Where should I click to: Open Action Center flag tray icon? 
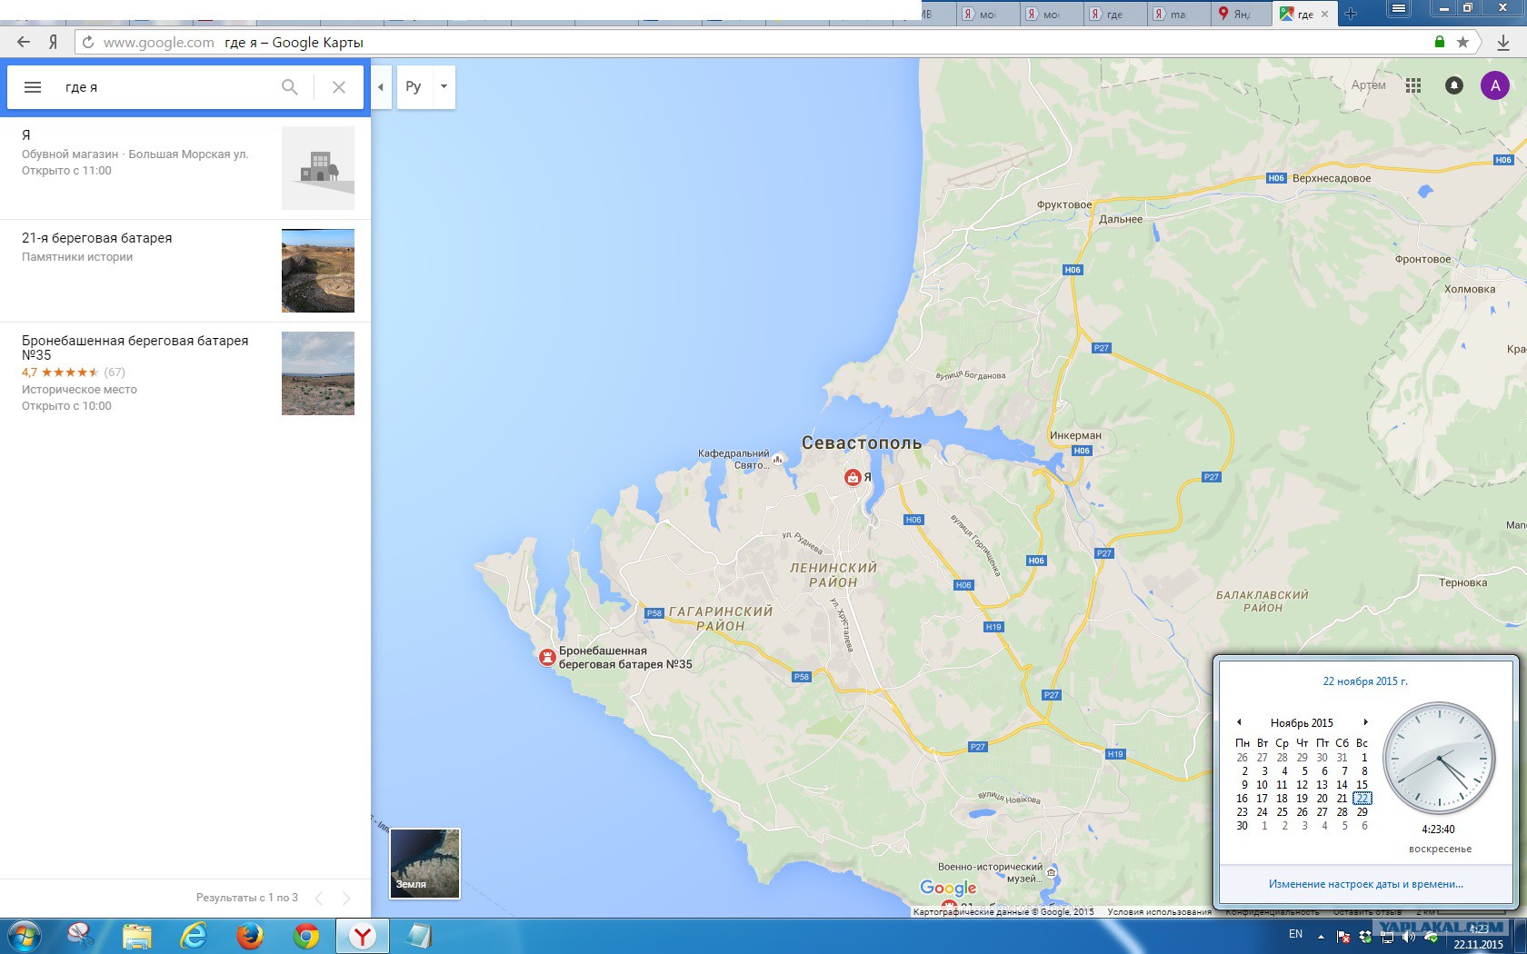pyautogui.click(x=1343, y=937)
